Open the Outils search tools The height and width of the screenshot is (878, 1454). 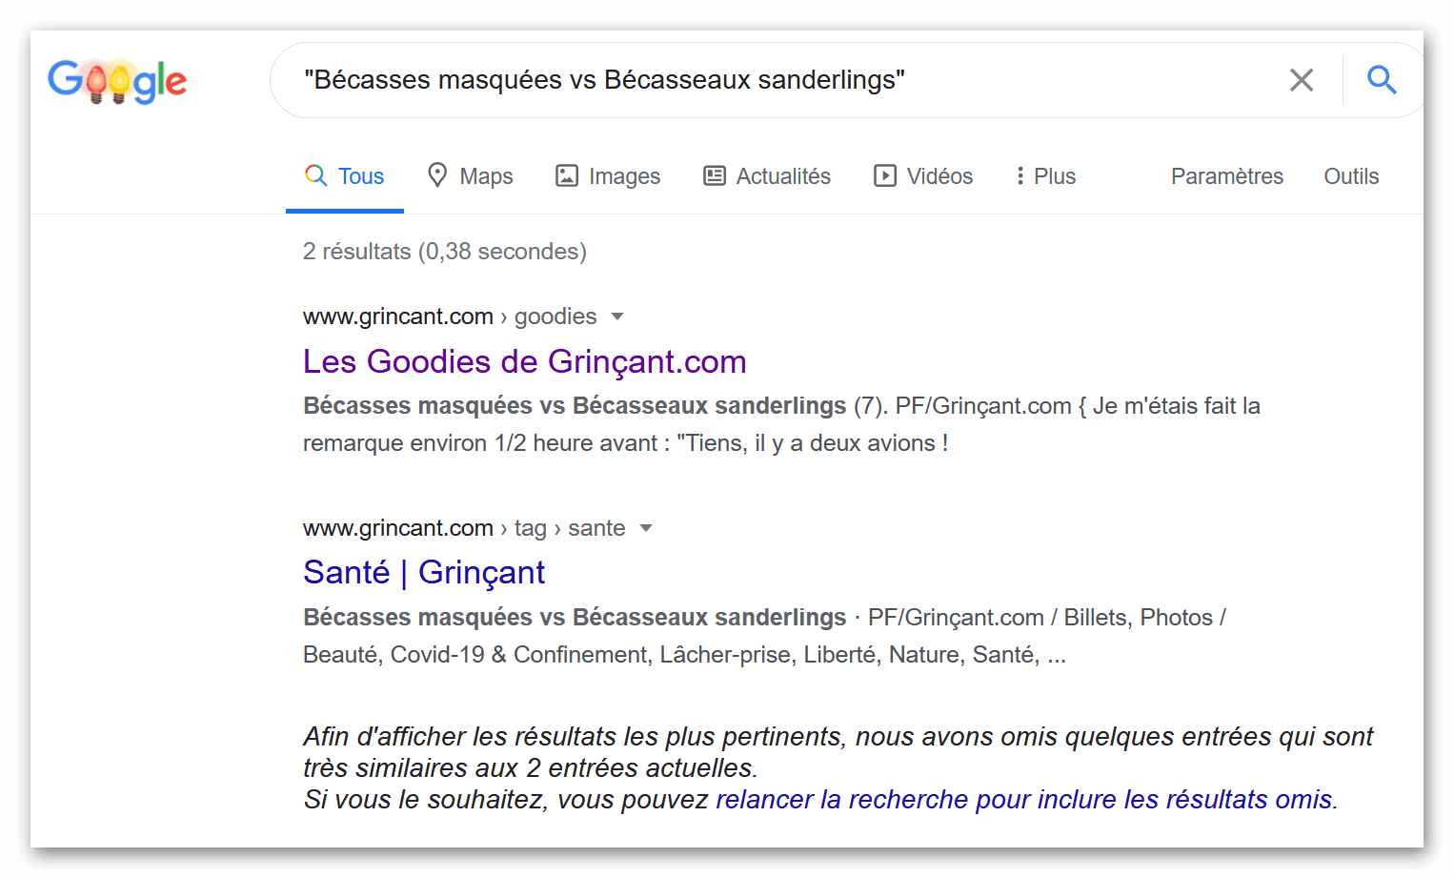[1351, 176]
